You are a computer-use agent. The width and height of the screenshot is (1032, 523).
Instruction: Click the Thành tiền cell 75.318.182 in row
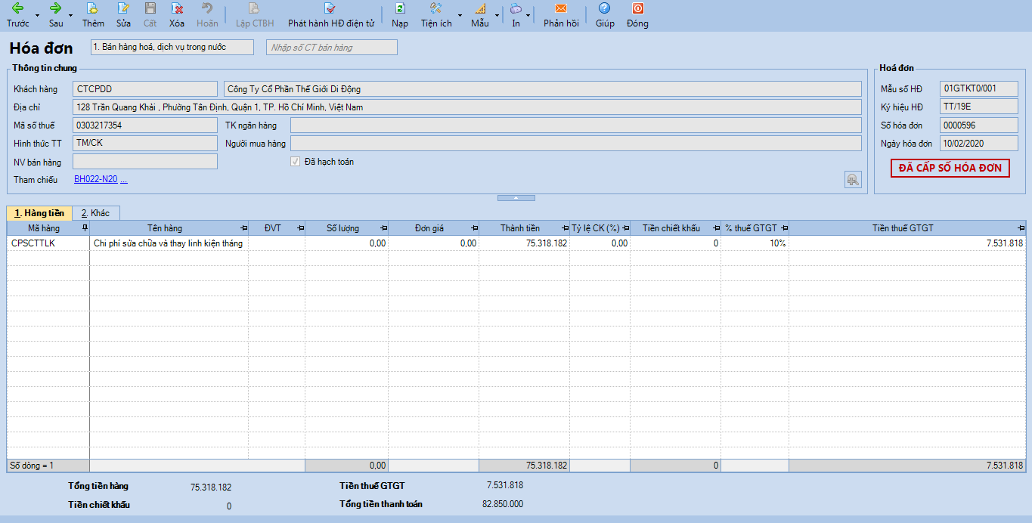(524, 243)
